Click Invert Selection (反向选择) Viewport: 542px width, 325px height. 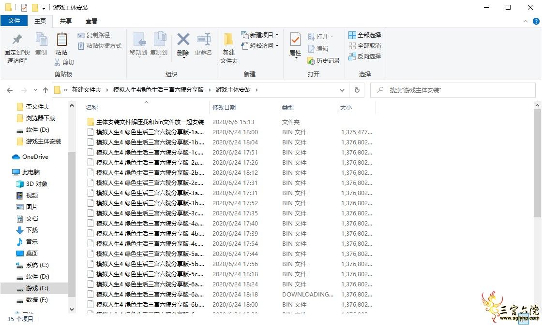(x=365, y=56)
